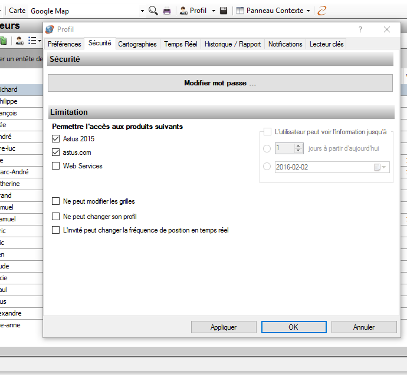Click the Panneau Contexte panel icon
The image size is (407, 375).
point(240,11)
